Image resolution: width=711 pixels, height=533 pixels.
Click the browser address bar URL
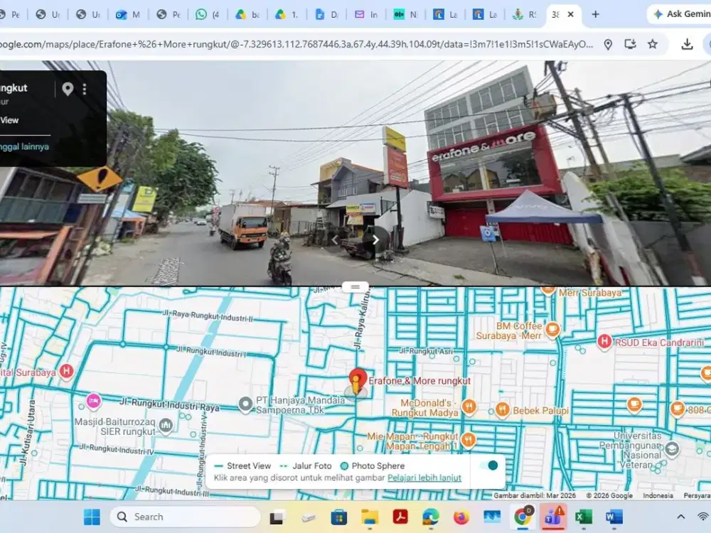pyautogui.click(x=295, y=44)
